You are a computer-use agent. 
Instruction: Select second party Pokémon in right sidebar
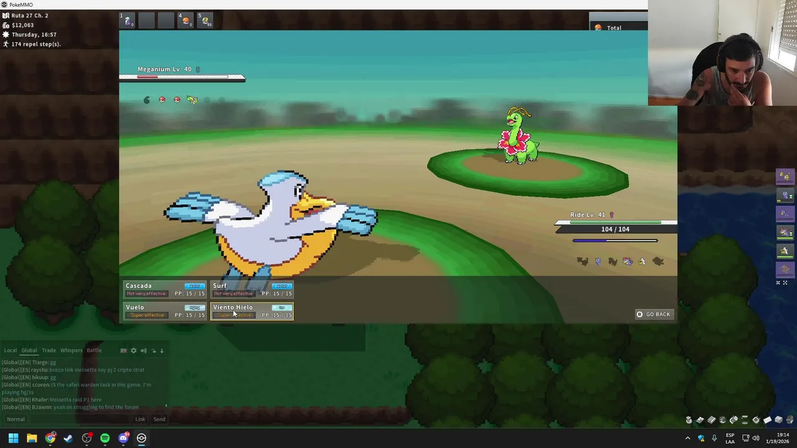(x=785, y=195)
